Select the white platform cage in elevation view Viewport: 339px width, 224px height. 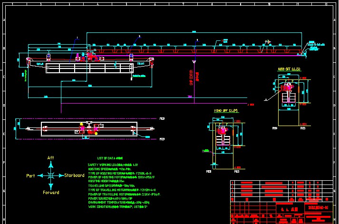tap(89, 68)
